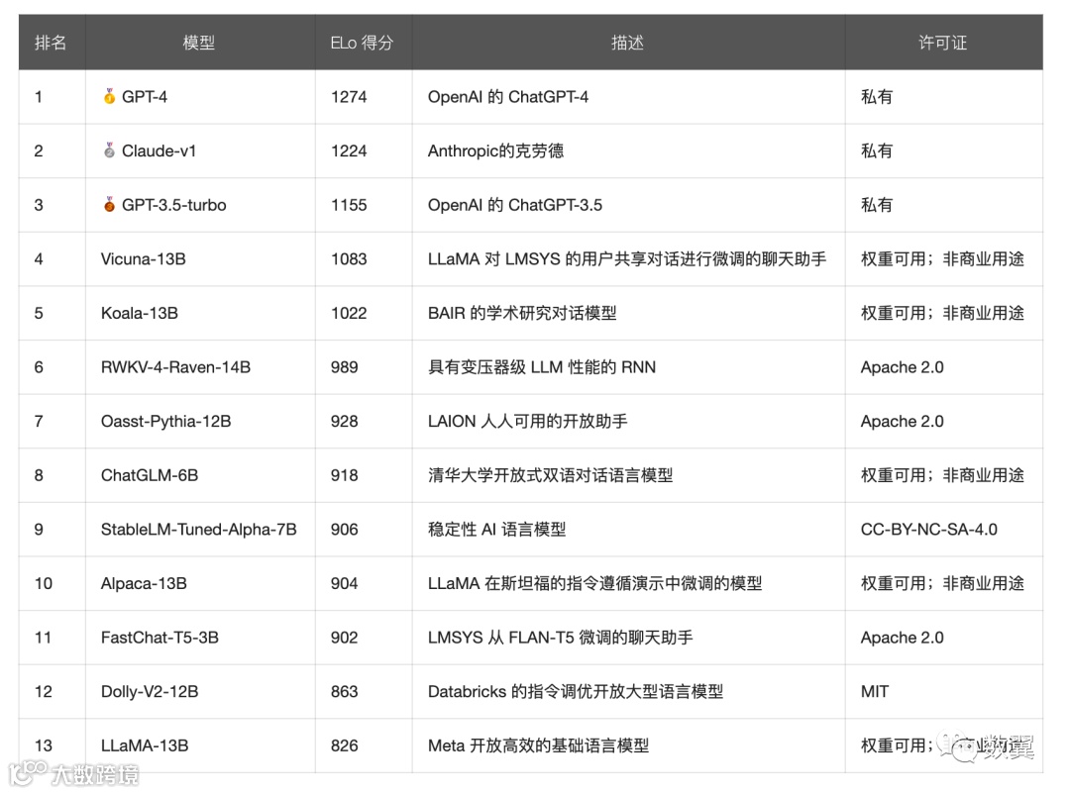Click the 私有 license in the GPT-4 row
The image size is (1070, 794).
[x=877, y=96]
